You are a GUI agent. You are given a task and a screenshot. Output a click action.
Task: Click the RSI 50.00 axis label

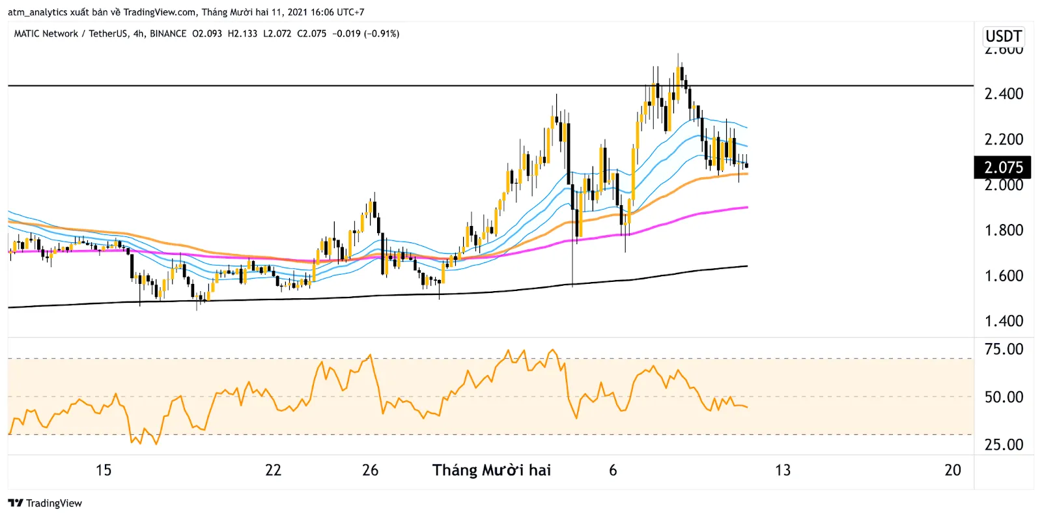1004,397
